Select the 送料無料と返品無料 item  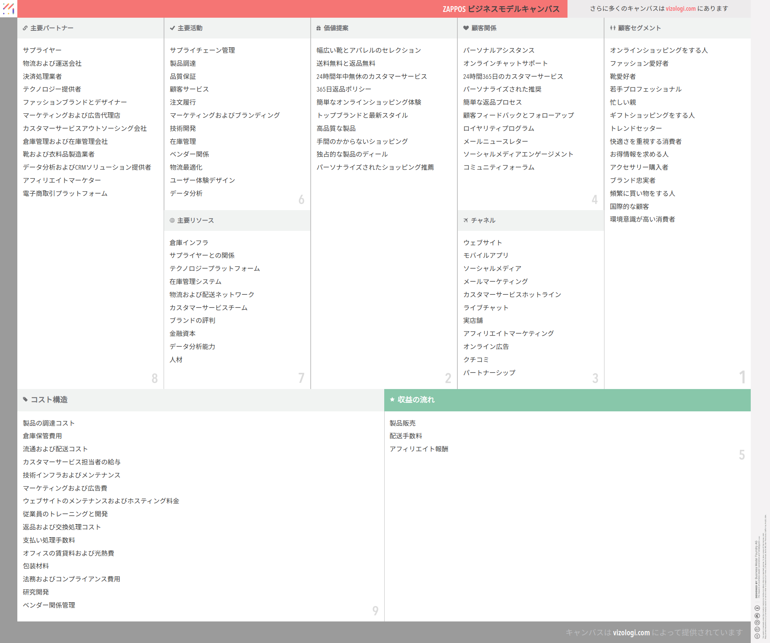tap(345, 63)
